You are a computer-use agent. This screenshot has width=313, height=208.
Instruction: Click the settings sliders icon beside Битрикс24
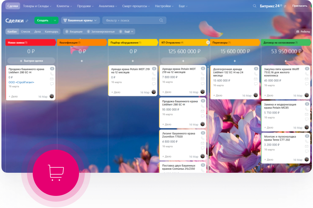tap(285, 6)
